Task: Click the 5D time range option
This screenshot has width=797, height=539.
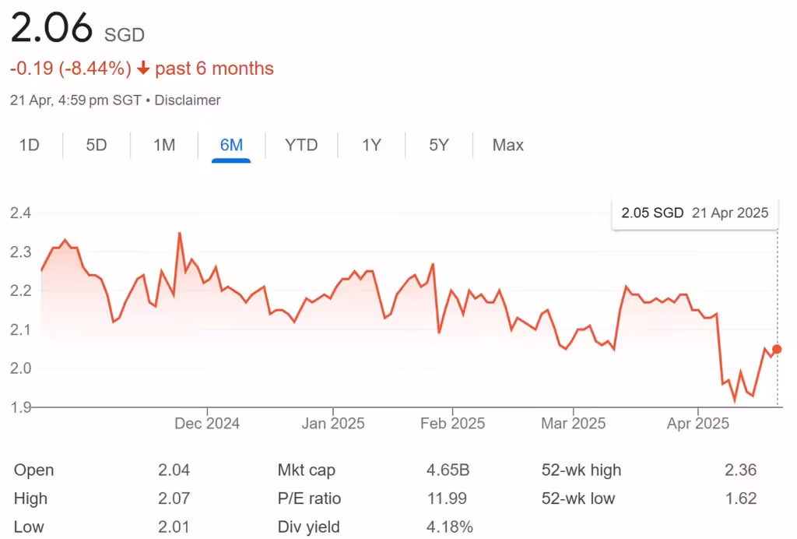Action: 96,145
